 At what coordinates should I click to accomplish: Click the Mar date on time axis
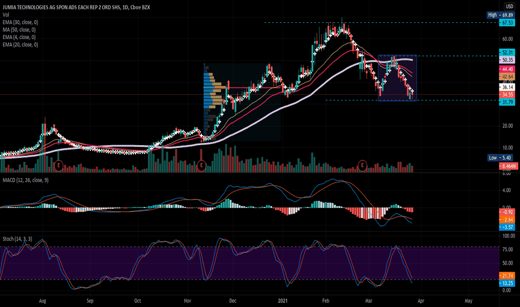368,301
